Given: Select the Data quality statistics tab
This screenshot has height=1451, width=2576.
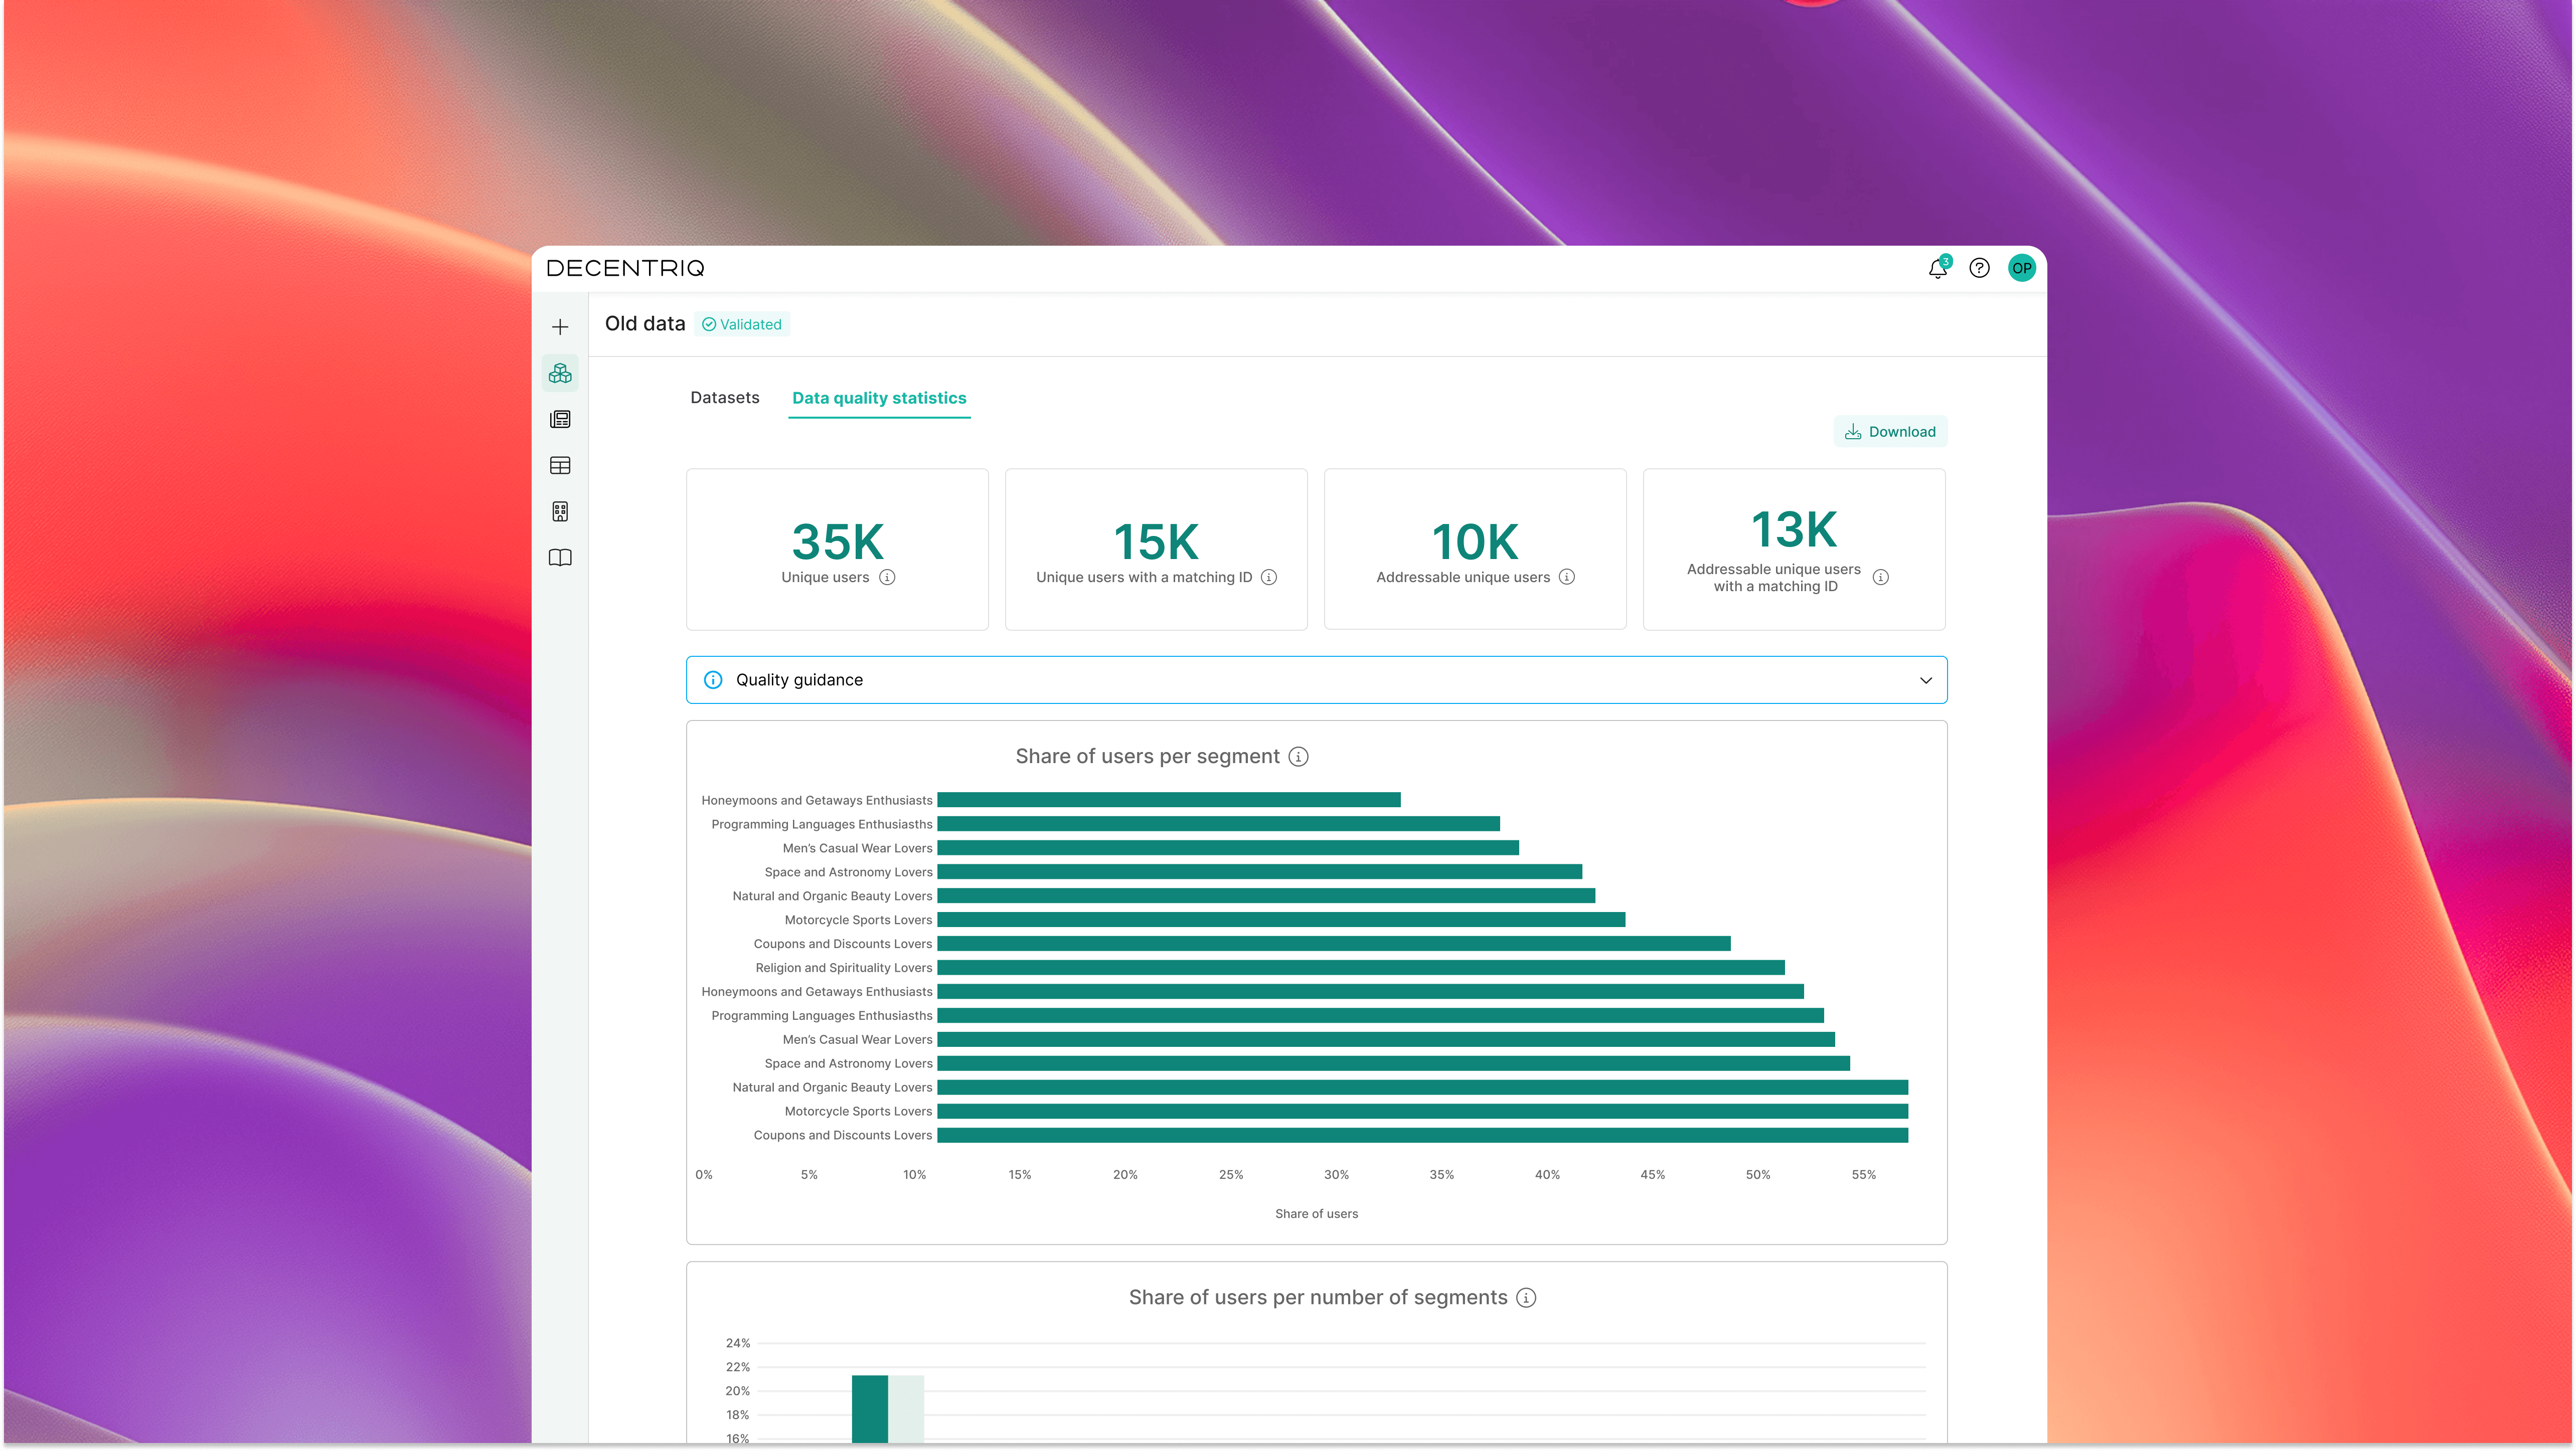Looking at the screenshot, I should (x=879, y=398).
